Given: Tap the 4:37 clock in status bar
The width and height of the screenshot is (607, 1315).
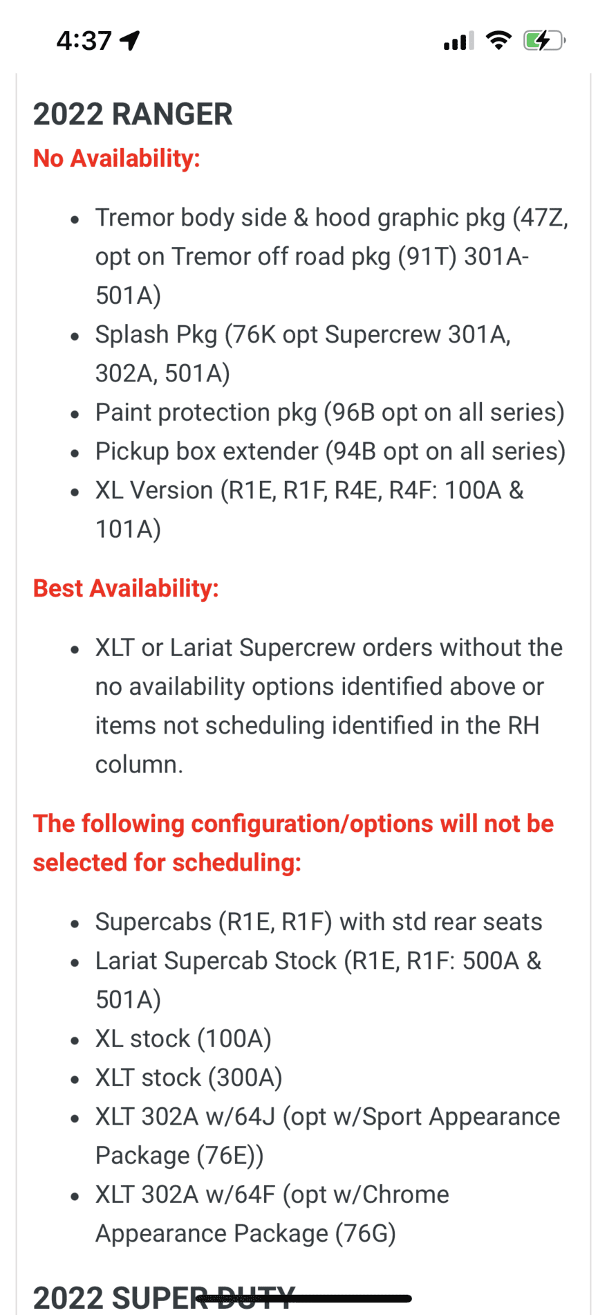Looking at the screenshot, I should pyautogui.click(x=84, y=41).
